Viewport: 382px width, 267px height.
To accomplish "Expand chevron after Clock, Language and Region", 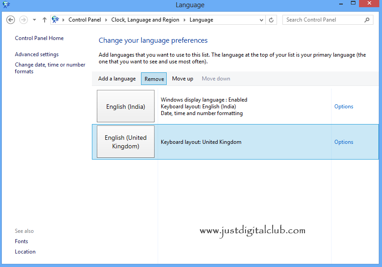I will [184, 20].
